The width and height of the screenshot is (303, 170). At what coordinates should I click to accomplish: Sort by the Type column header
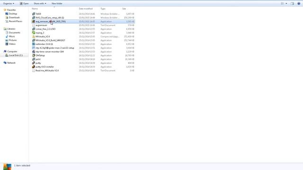coord(103,8)
